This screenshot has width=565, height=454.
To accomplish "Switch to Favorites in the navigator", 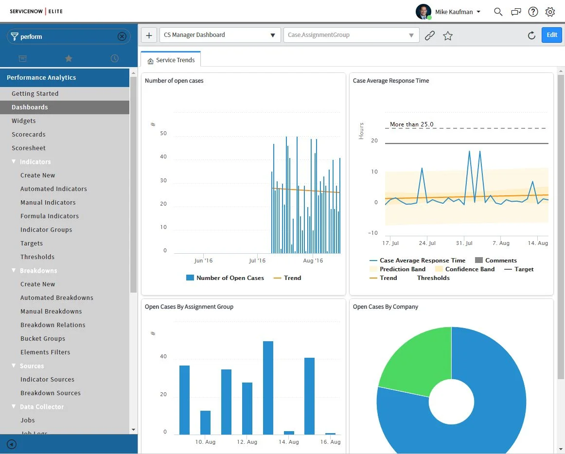I will tap(69, 58).
